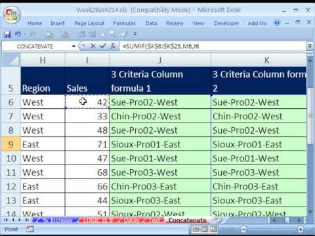
Task: Open the Add-Ins ribbon tab
Action: click(x=257, y=23)
